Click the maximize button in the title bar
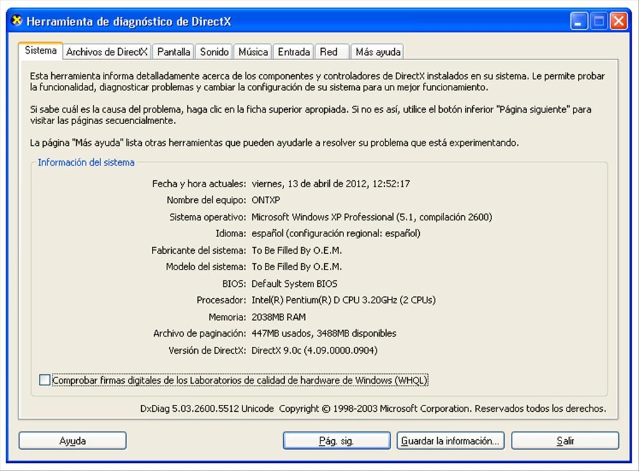The width and height of the screenshot is (639, 471). pos(599,22)
